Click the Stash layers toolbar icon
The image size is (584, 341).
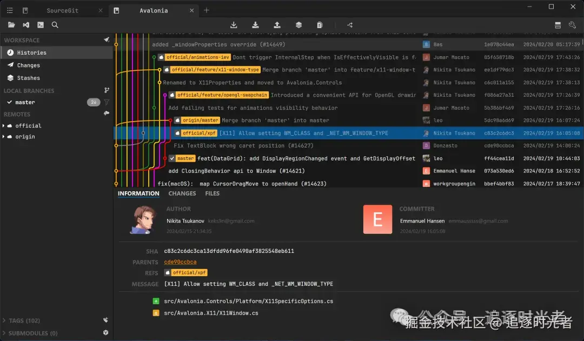pyautogui.click(x=298, y=25)
